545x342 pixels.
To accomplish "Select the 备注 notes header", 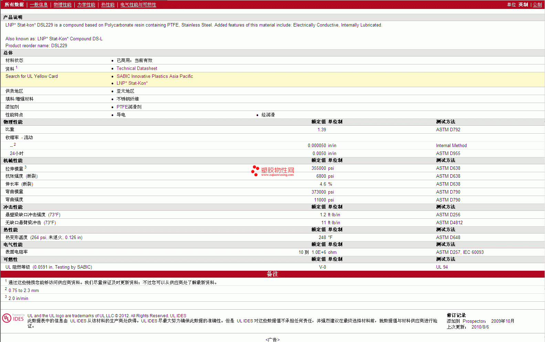I will click(272, 274).
